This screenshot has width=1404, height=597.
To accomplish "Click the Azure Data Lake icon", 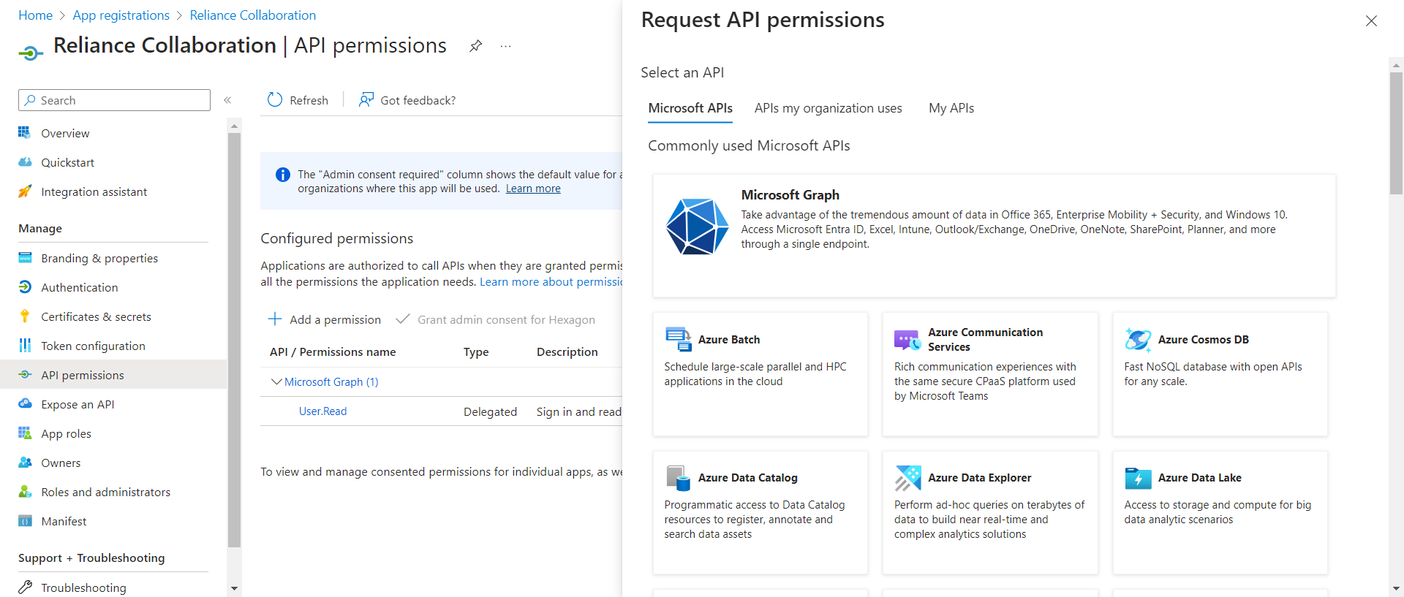I will tap(1138, 478).
